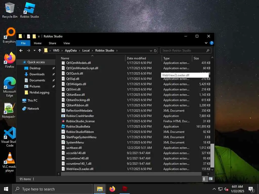
Task: Select Desktop in navigation pane
Action: coord(35,68)
